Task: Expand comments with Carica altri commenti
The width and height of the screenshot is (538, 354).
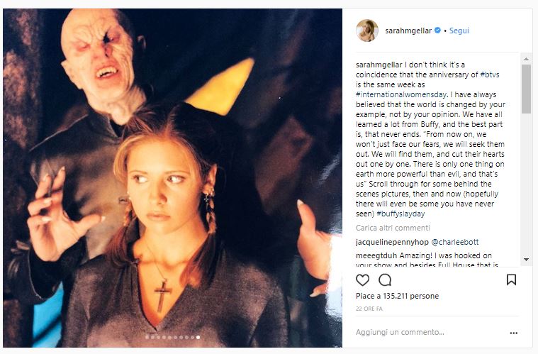Action: click(x=393, y=228)
